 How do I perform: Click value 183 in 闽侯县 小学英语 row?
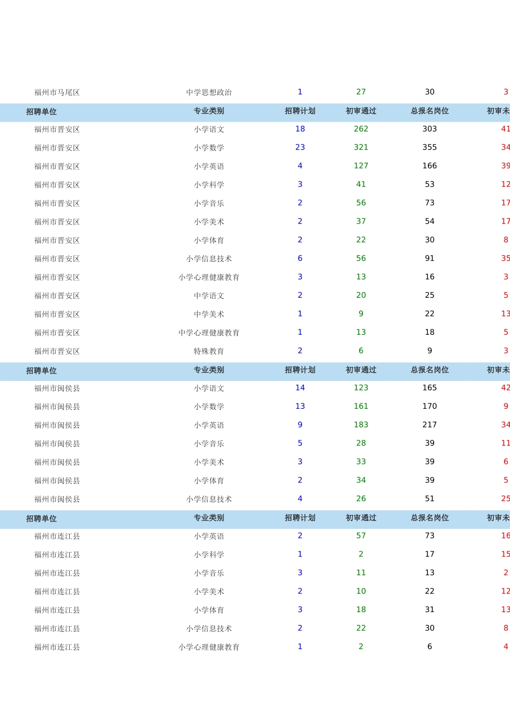361,425
